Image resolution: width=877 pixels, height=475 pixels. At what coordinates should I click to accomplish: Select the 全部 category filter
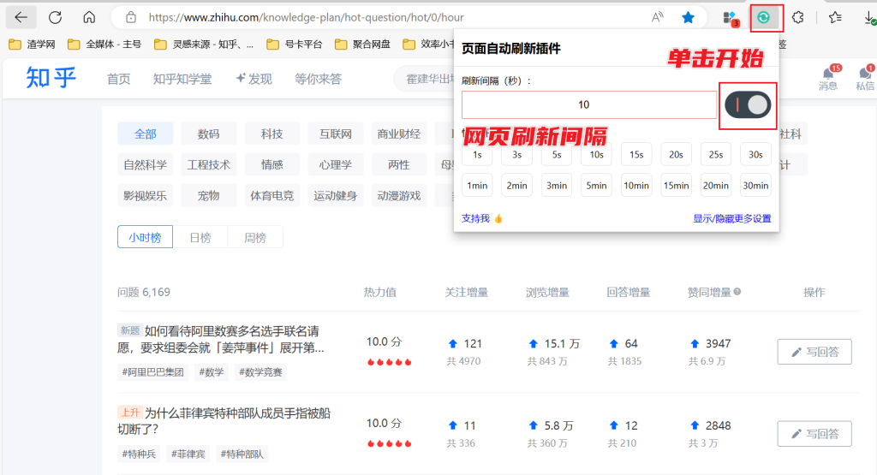tap(146, 134)
